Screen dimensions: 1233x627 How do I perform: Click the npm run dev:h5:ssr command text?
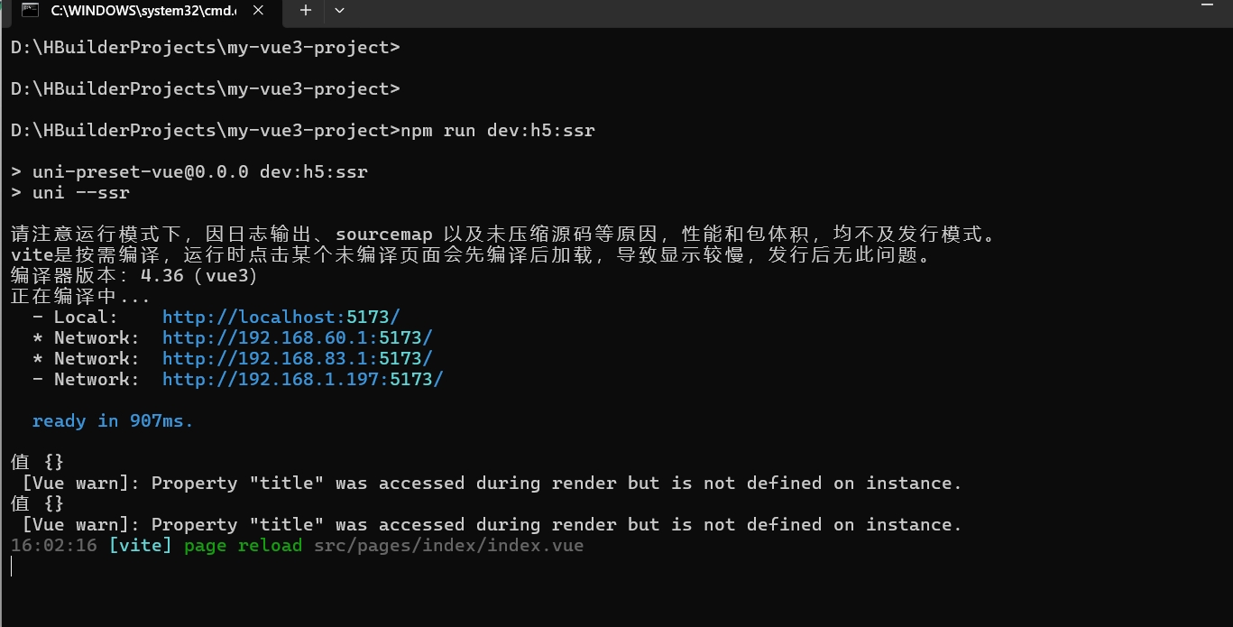[498, 131]
